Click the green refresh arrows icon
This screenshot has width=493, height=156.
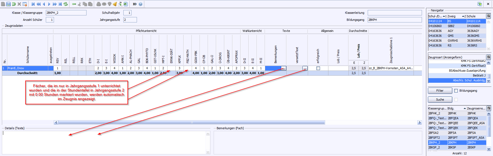click(66, 4)
